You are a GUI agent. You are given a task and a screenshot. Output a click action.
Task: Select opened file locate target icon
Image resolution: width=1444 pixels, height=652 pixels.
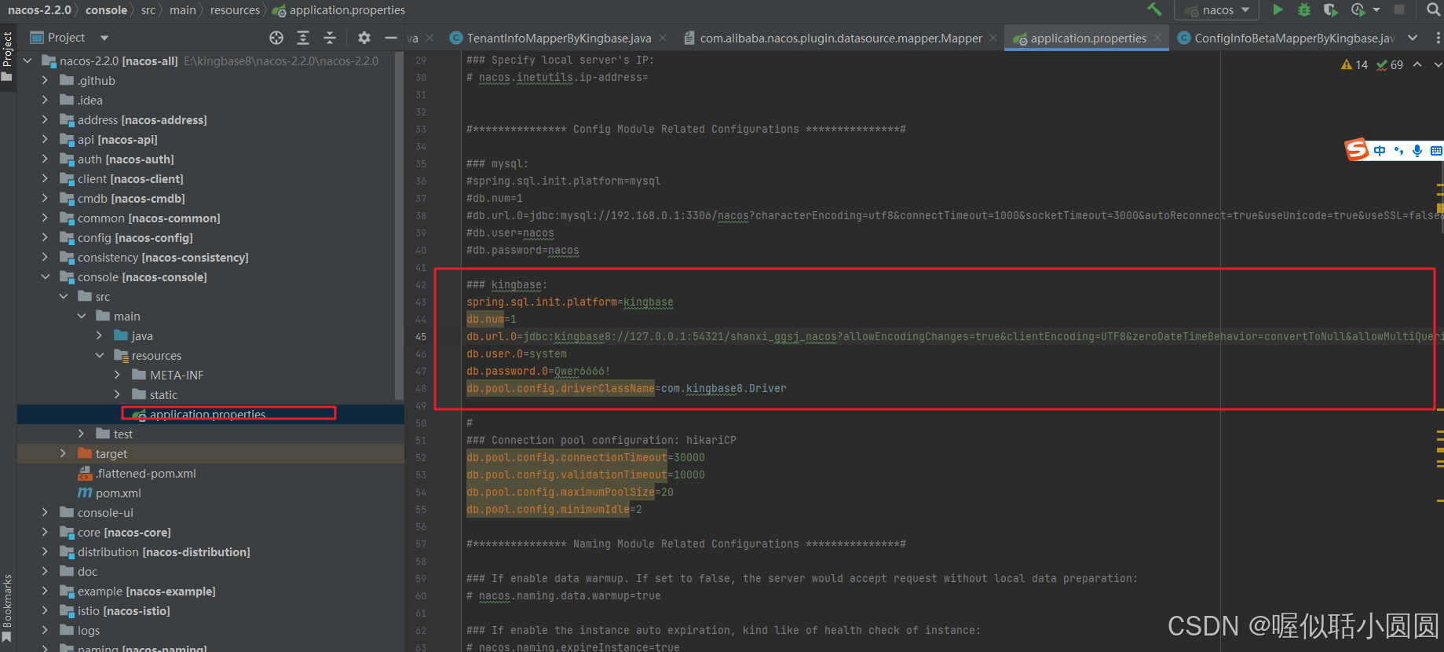(276, 38)
